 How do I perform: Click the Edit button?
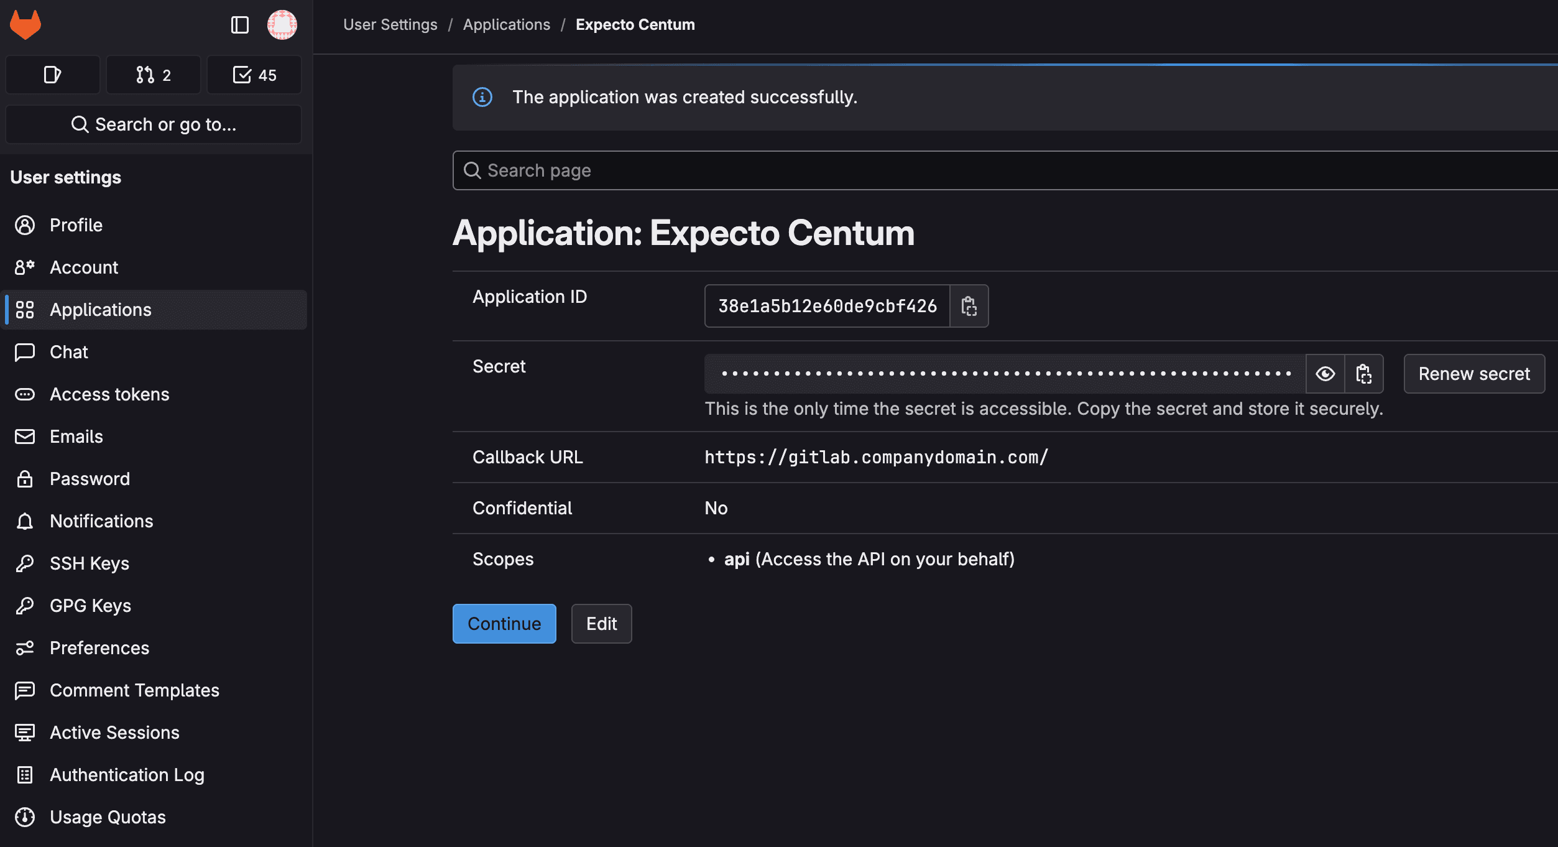pos(602,624)
